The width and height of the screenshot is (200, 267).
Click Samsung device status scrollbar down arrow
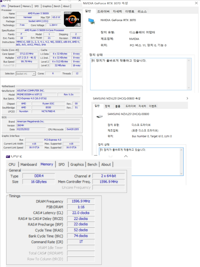click(181, 174)
